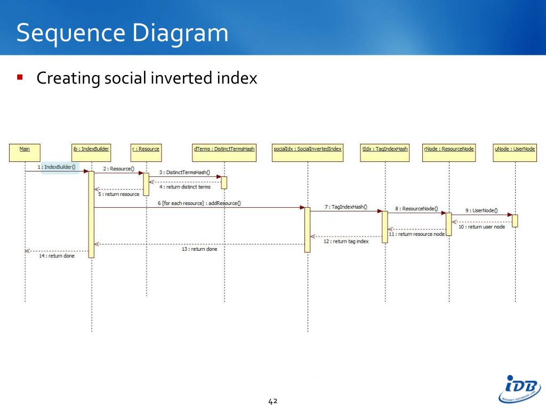Click the socialIdx : SocialInvertedIndex object box
Screen dimensions: 546x409
(x=308, y=153)
